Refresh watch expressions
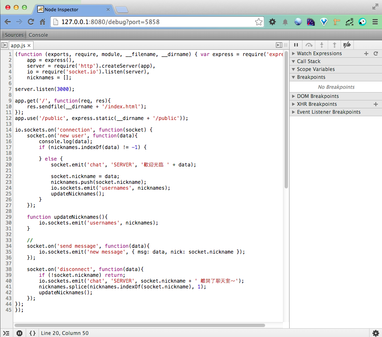Image resolution: width=382 pixels, height=337 pixels. coord(376,54)
